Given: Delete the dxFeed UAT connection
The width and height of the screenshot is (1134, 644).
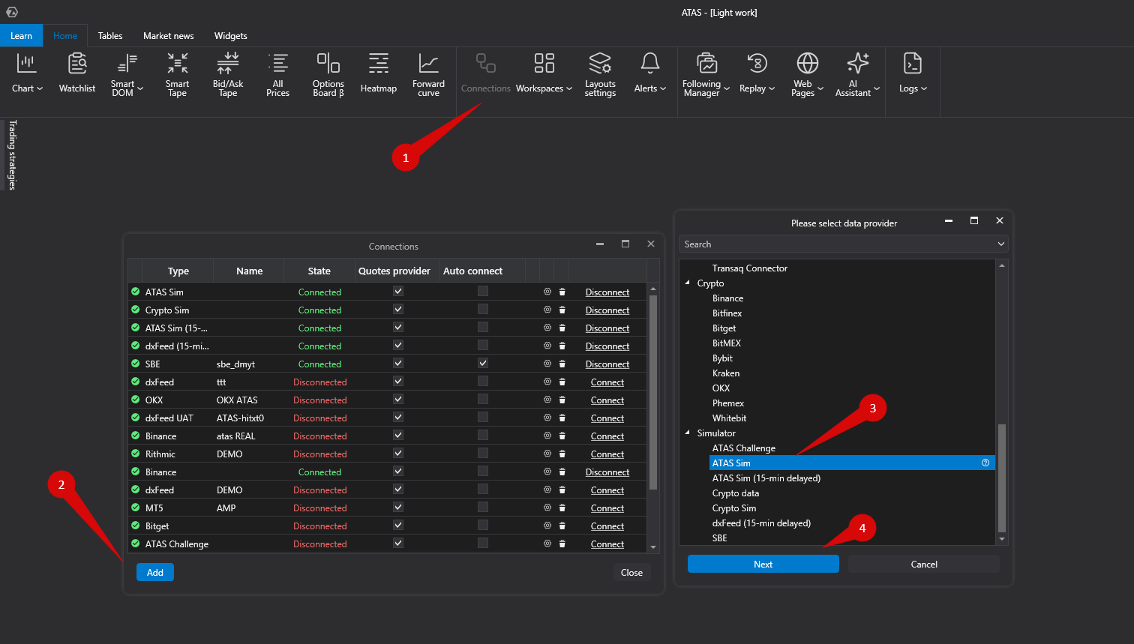Looking at the screenshot, I should 562,418.
